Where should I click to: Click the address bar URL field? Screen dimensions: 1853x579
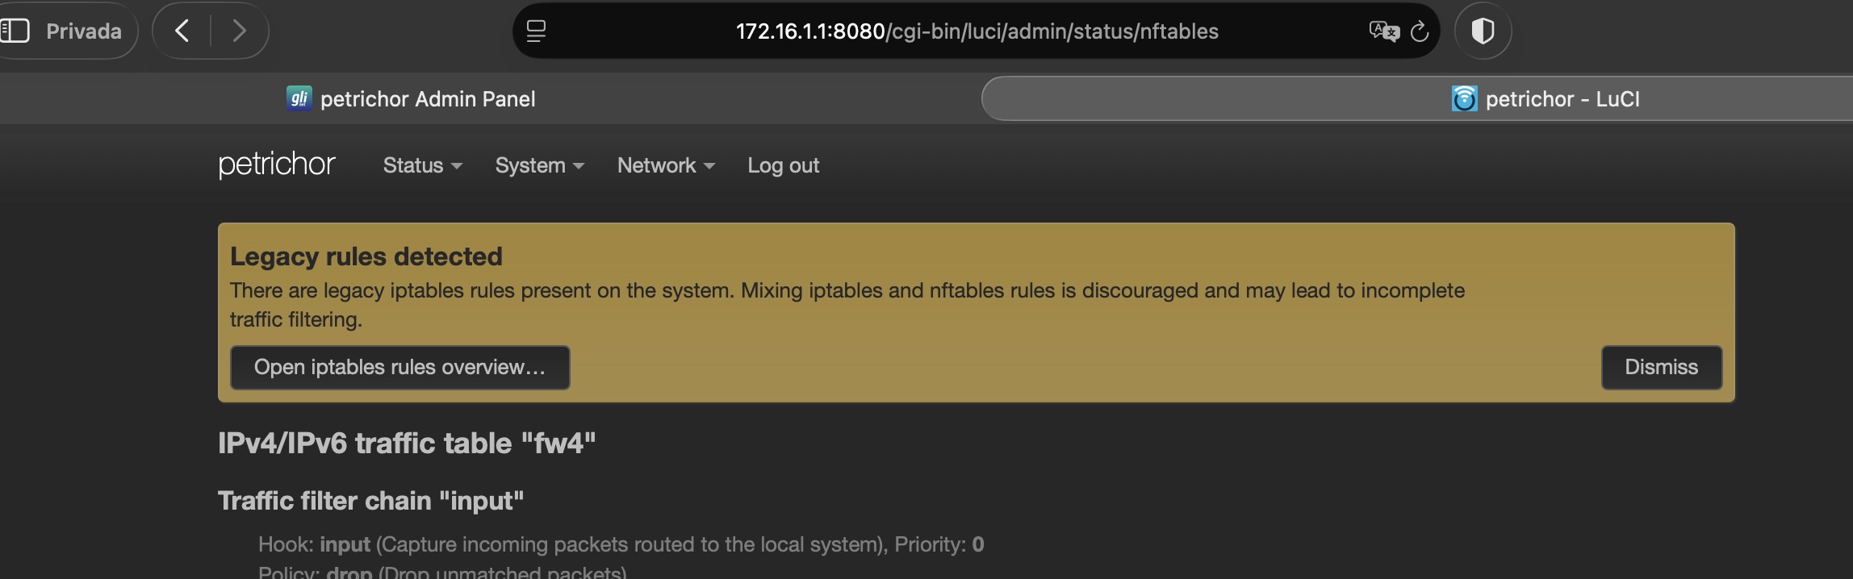point(977,31)
